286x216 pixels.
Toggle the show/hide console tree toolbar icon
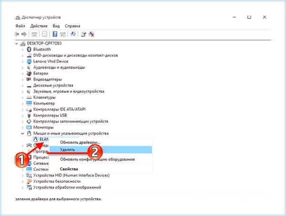34,34
